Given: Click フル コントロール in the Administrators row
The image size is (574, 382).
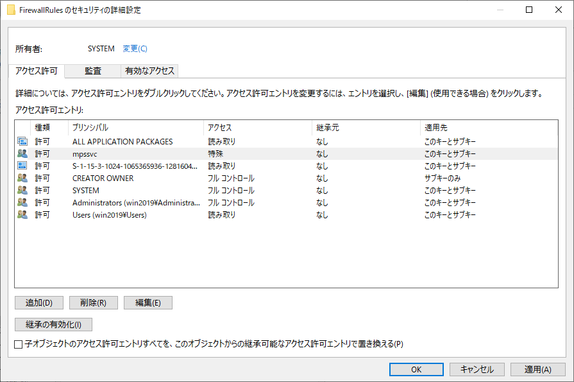Looking at the screenshot, I should tap(231, 203).
